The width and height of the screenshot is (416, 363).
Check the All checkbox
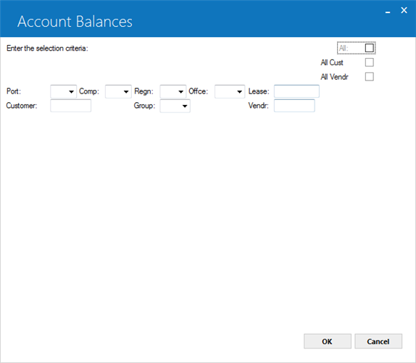coord(370,48)
